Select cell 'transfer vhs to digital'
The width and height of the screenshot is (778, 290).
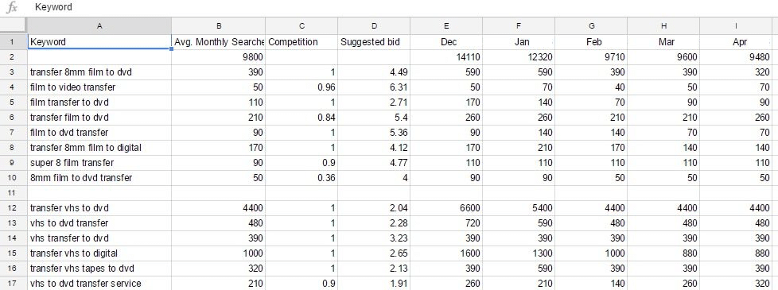click(x=99, y=253)
